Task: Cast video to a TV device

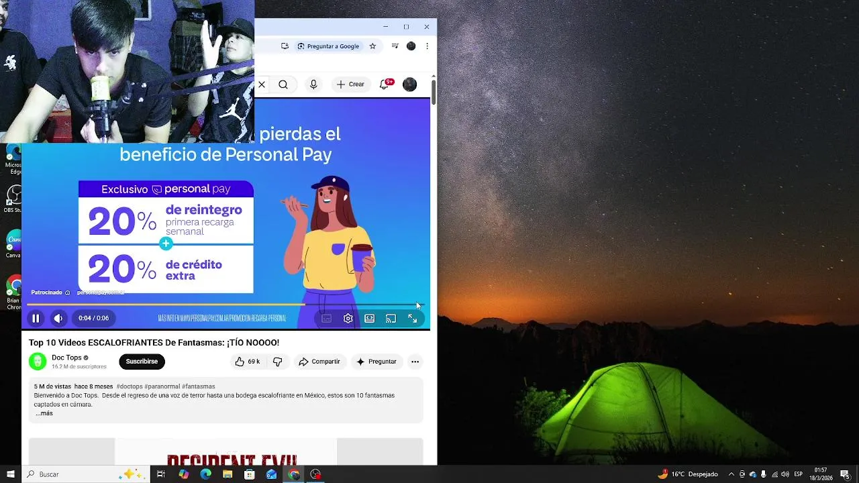Action: point(391,319)
